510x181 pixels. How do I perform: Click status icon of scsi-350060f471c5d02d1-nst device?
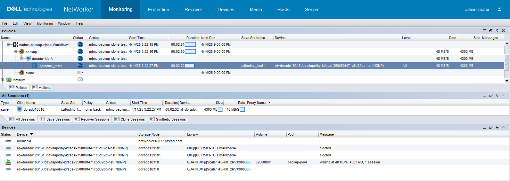[x=8, y=148]
